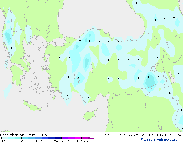Click the '25' legend scale label

(x=56, y=141)
